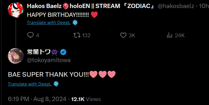Click the 常闇トワ display name
The image size is (209, 105).
39,52
